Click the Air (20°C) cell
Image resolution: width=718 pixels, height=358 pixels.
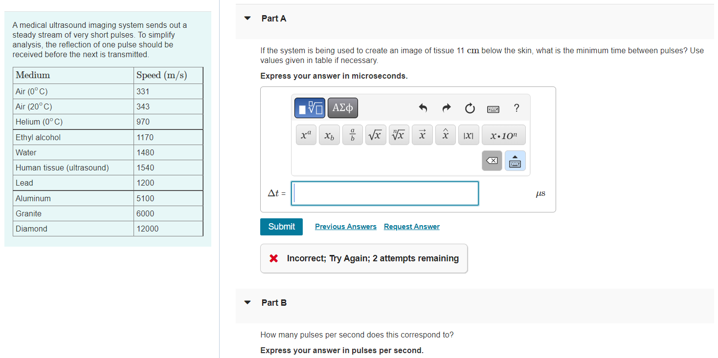(73, 106)
